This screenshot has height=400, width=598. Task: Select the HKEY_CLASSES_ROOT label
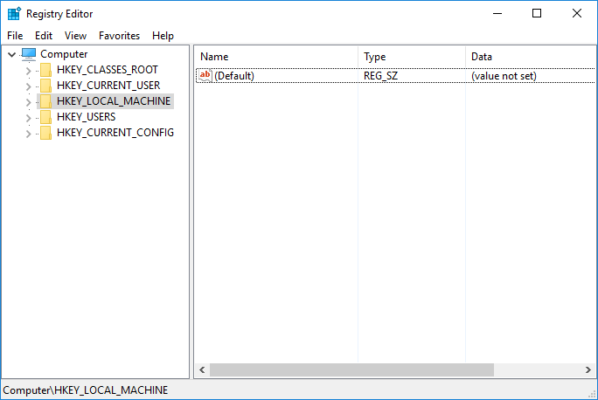click(108, 70)
